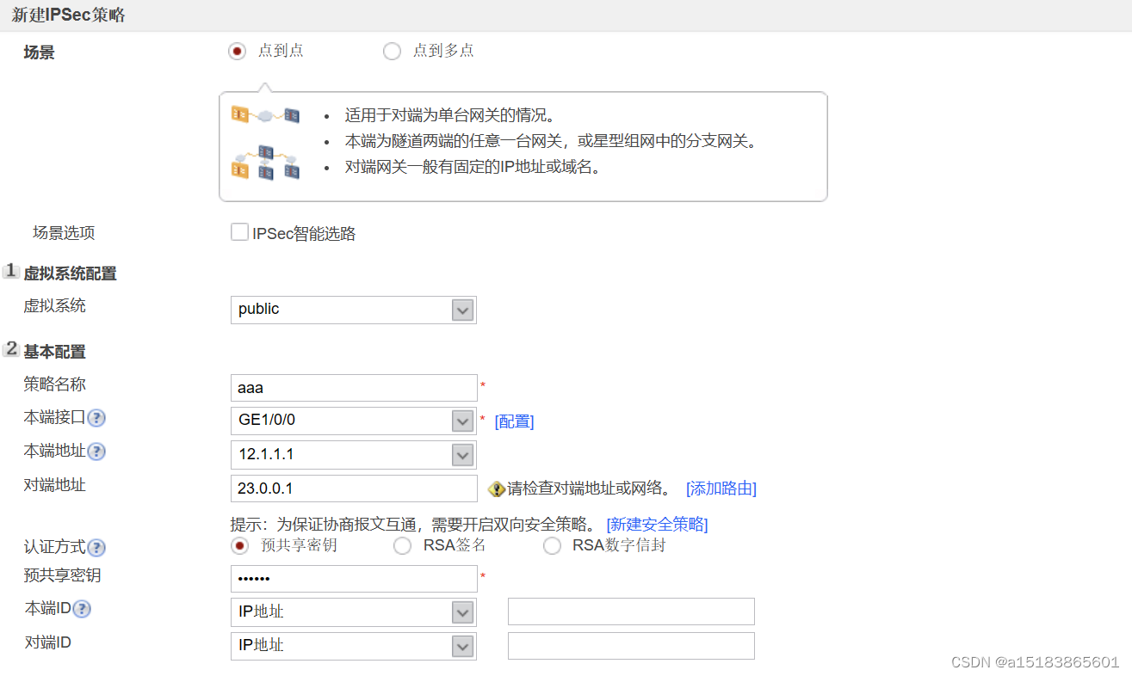Click the [添加路由] link
The height and width of the screenshot is (676, 1132).
tap(721, 489)
